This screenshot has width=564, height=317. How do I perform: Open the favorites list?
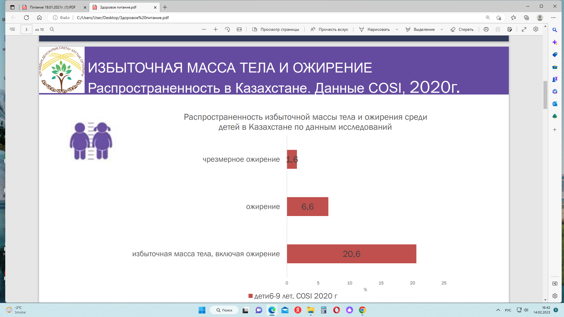point(513,18)
